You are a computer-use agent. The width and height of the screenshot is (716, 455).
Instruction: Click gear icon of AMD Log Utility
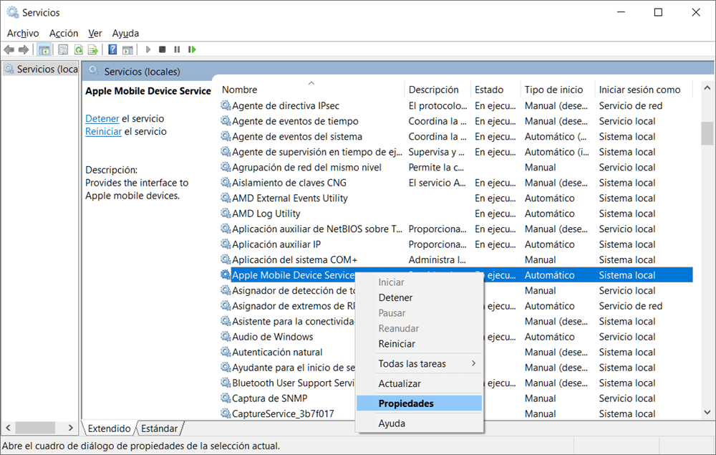pos(226,214)
